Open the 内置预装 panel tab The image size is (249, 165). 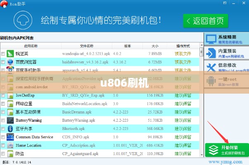226,53
